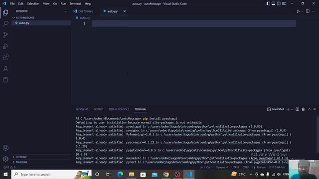Open the Run and Debug view
This screenshot has width=319, height=179.
pos(5,46)
